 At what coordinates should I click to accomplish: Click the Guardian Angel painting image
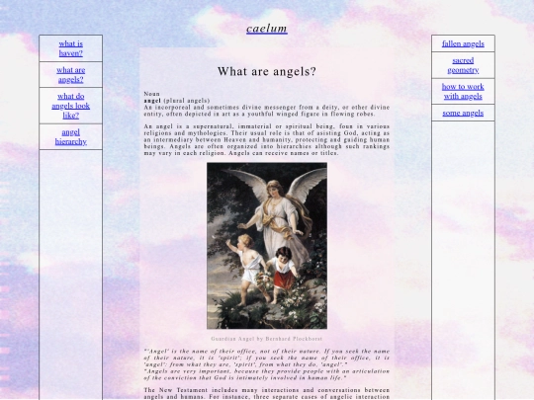267,246
